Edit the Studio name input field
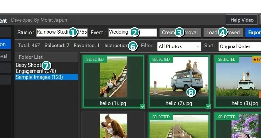The image size is (261, 138). coord(62,32)
